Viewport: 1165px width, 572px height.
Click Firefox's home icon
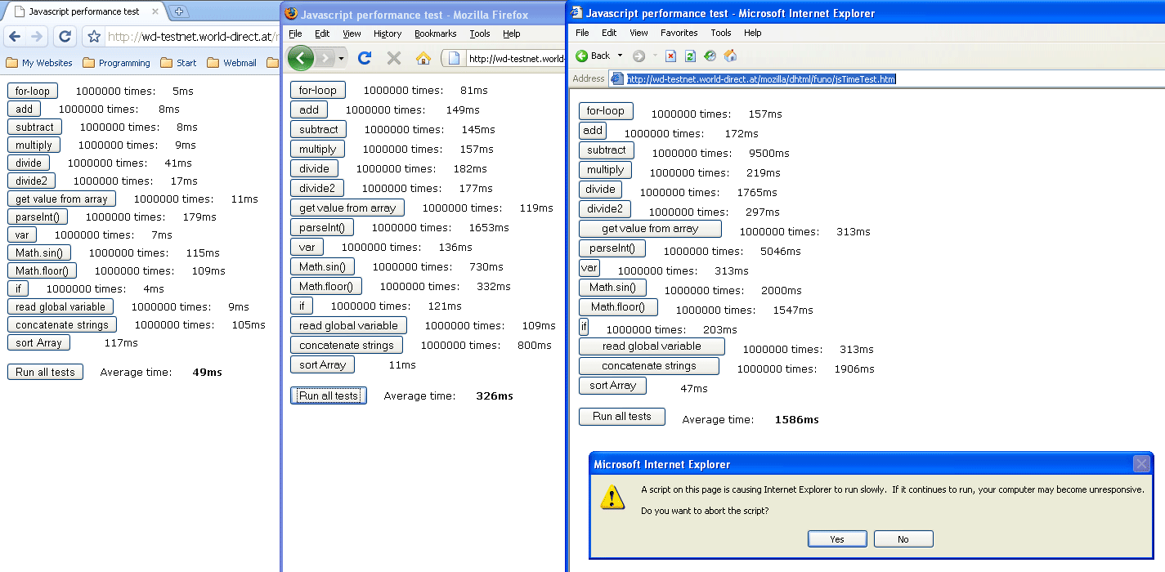point(423,58)
